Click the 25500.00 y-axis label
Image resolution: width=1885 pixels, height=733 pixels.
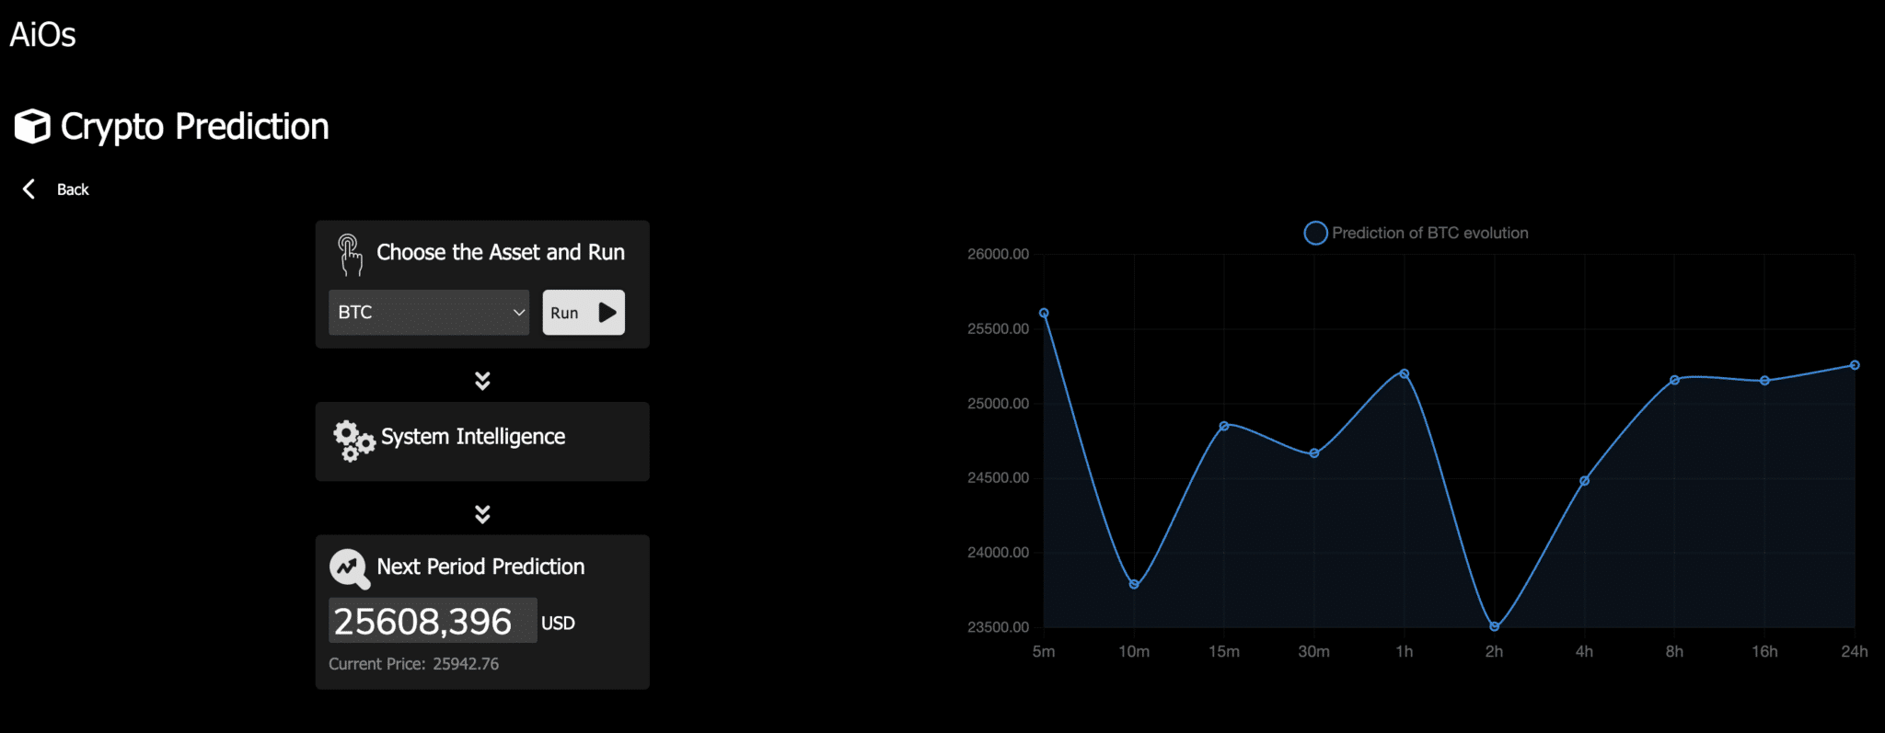(x=998, y=328)
